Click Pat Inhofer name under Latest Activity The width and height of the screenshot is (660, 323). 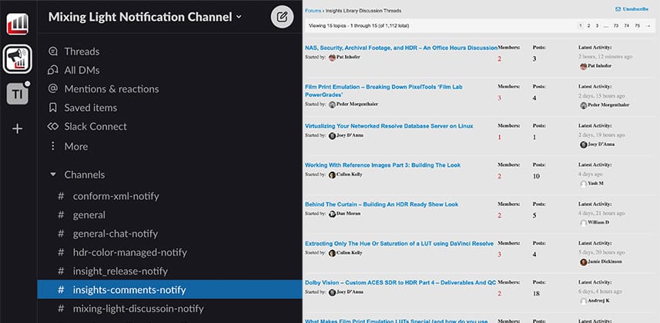click(x=599, y=66)
